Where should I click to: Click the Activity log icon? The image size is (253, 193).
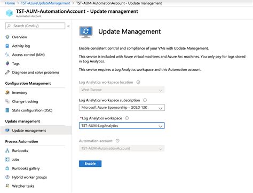pos(7,46)
